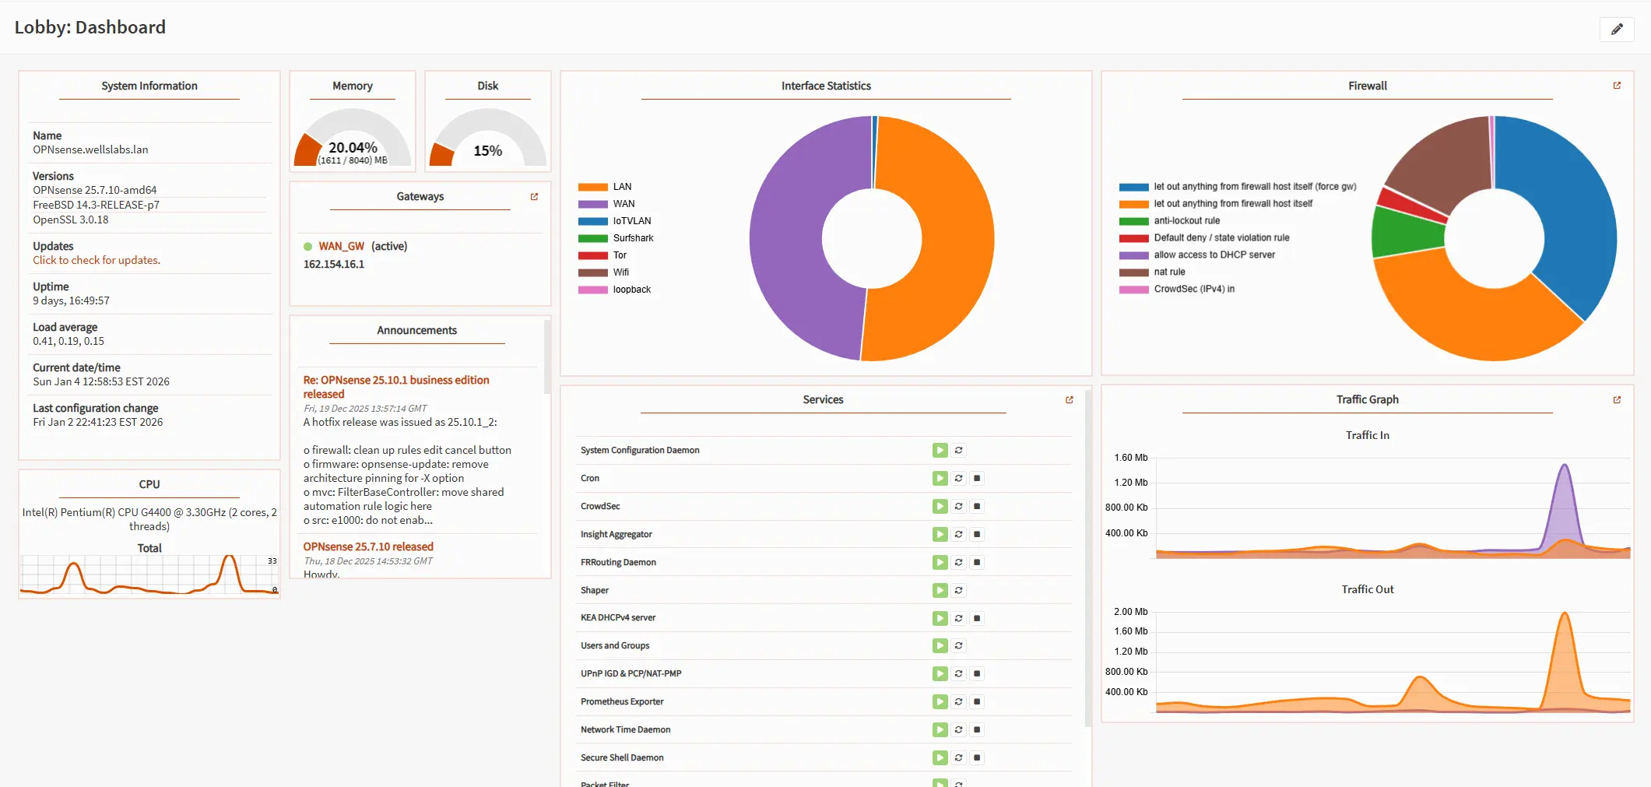Open the Gateways widget external link icon
Image resolution: width=1651 pixels, height=787 pixels.
(534, 197)
